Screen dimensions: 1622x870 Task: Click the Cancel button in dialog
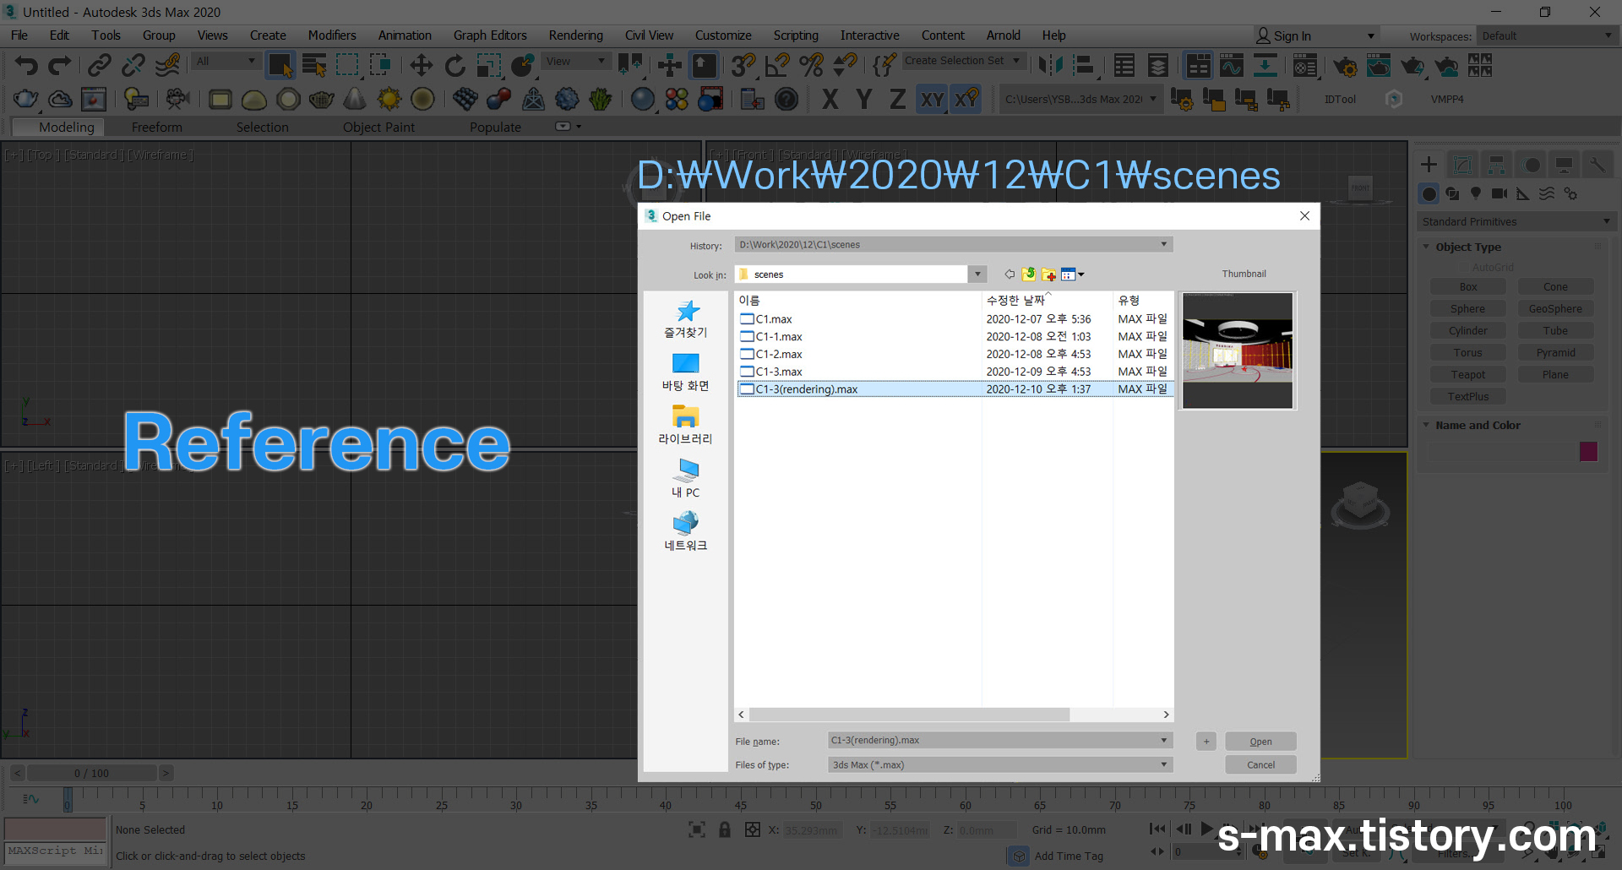(x=1260, y=765)
